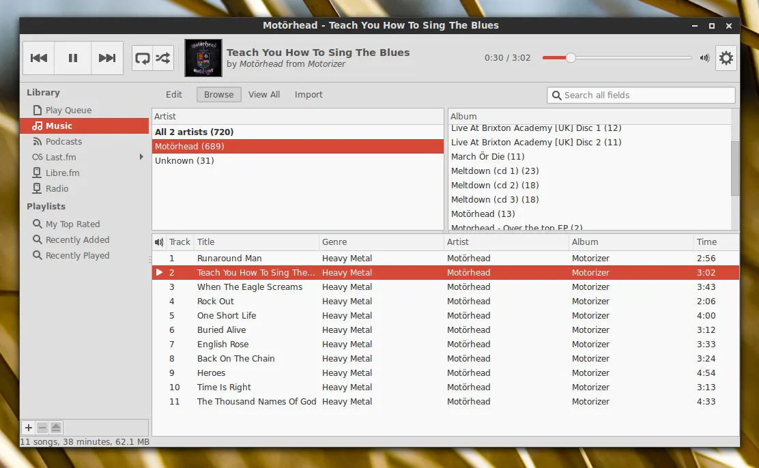The height and width of the screenshot is (468, 759).
Task: Enable repeat playback mode
Action: (x=142, y=58)
